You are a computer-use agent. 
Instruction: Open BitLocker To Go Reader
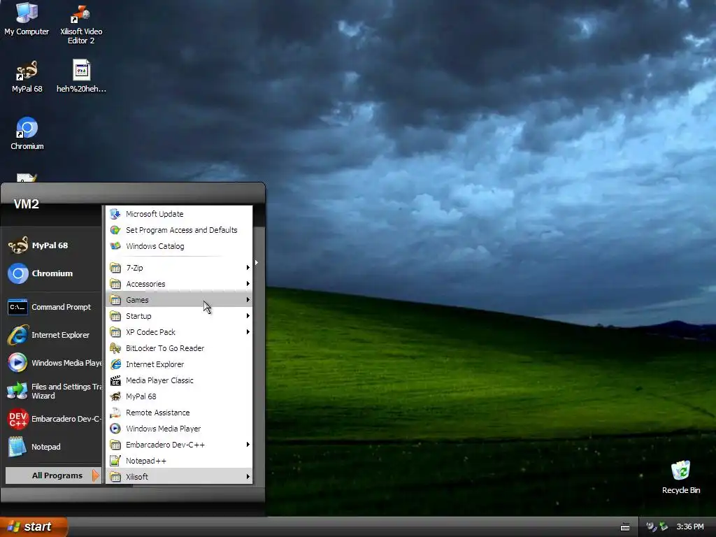[x=179, y=348]
